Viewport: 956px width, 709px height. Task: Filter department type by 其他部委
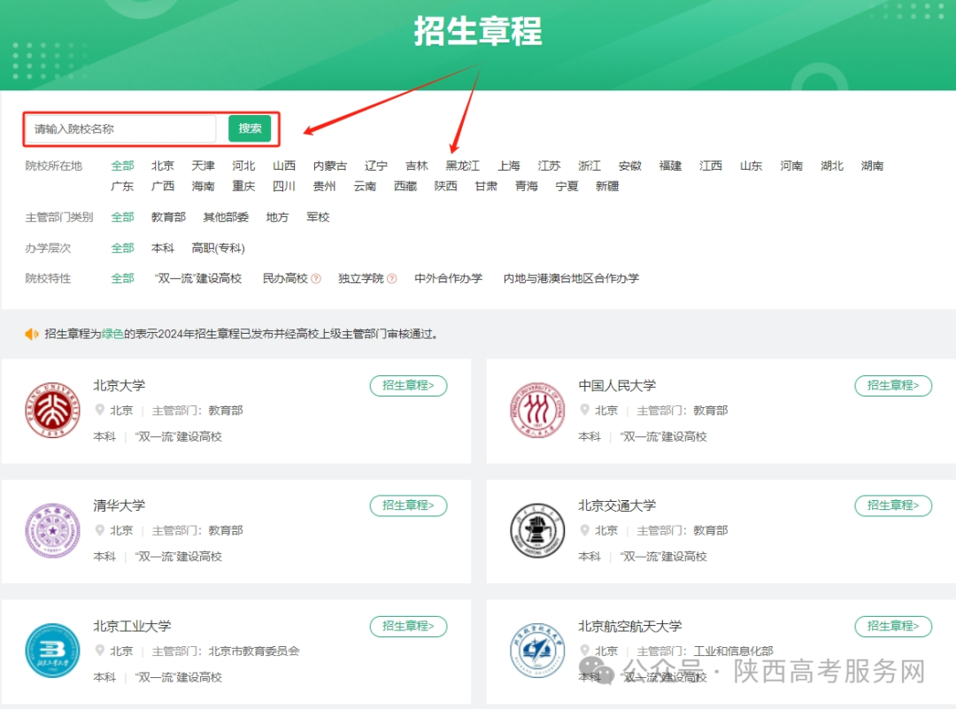click(226, 217)
